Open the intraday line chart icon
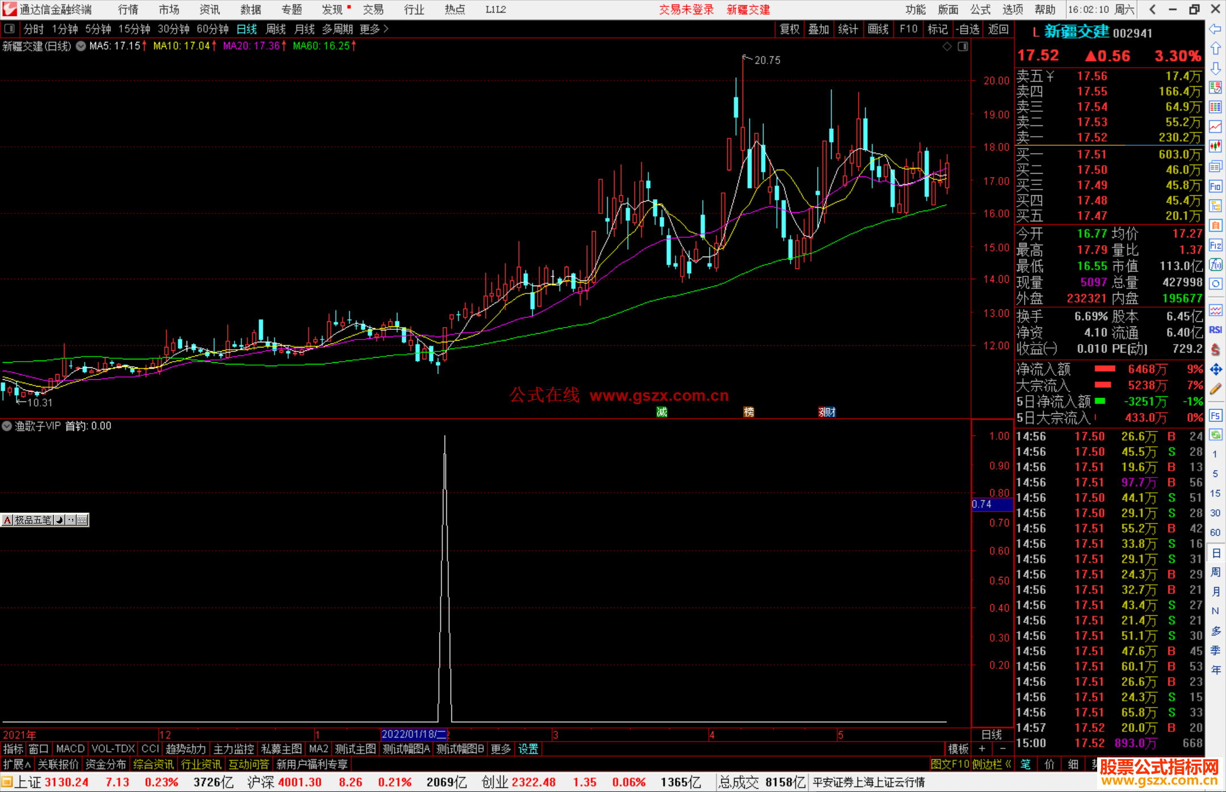 coord(1215,127)
